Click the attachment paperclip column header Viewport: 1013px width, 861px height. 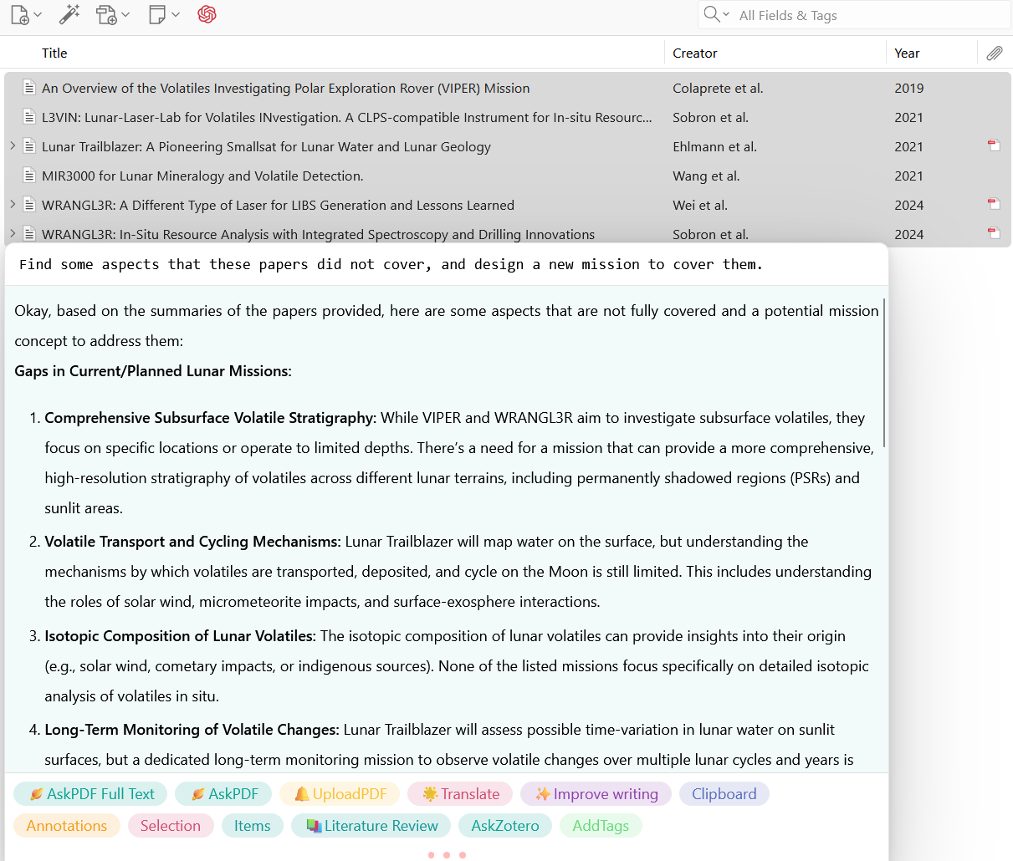click(x=994, y=53)
